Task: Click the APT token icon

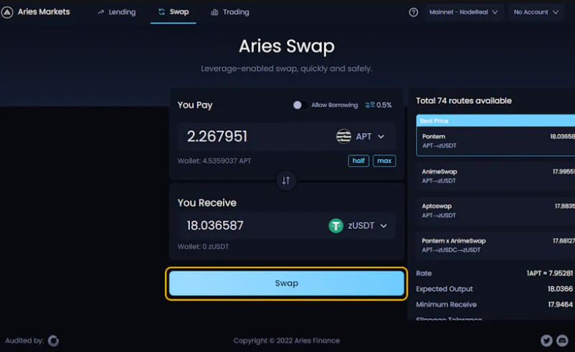Action: [x=343, y=137]
